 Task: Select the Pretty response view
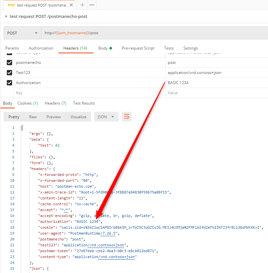(x=14, y=117)
